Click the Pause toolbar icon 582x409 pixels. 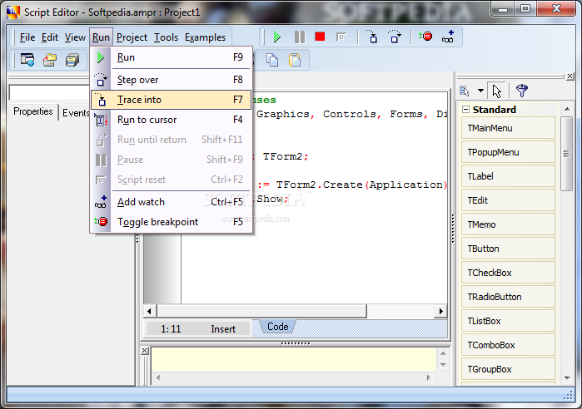click(299, 37)
